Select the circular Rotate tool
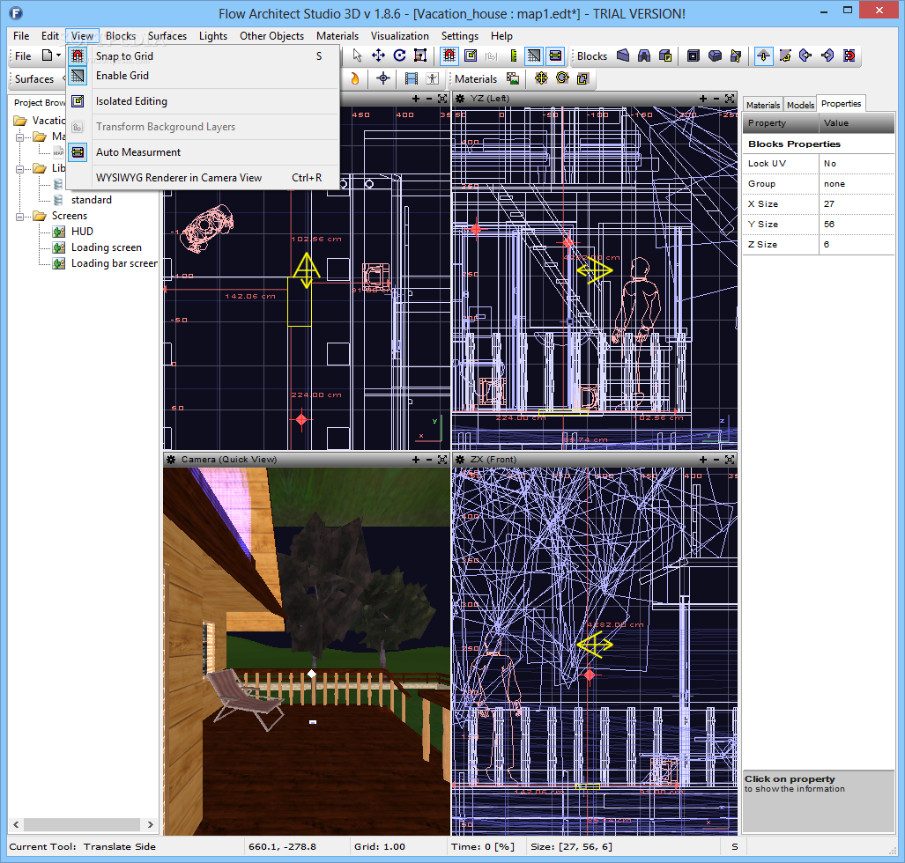The image size is (905, 863). [x=399, y=55]
